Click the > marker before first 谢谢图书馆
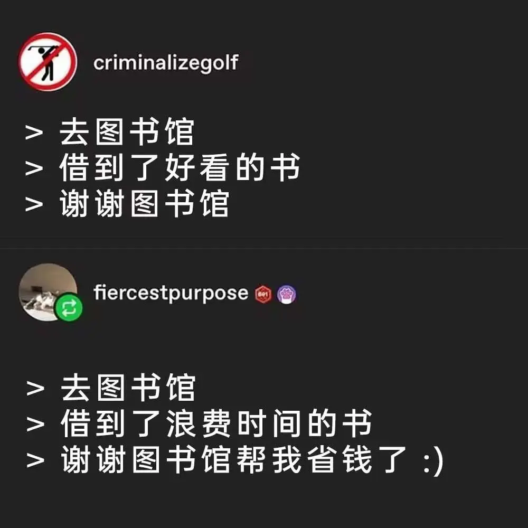The width and height of the screenshot is (528, 528). point(34,204)
